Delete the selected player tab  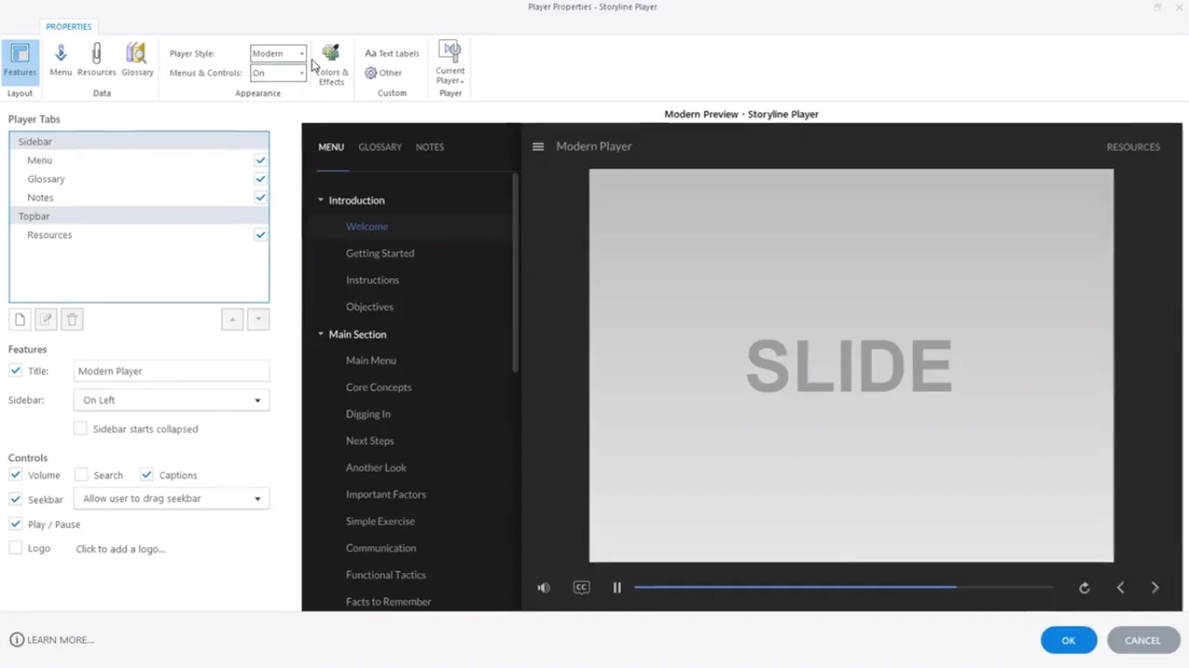72,320
